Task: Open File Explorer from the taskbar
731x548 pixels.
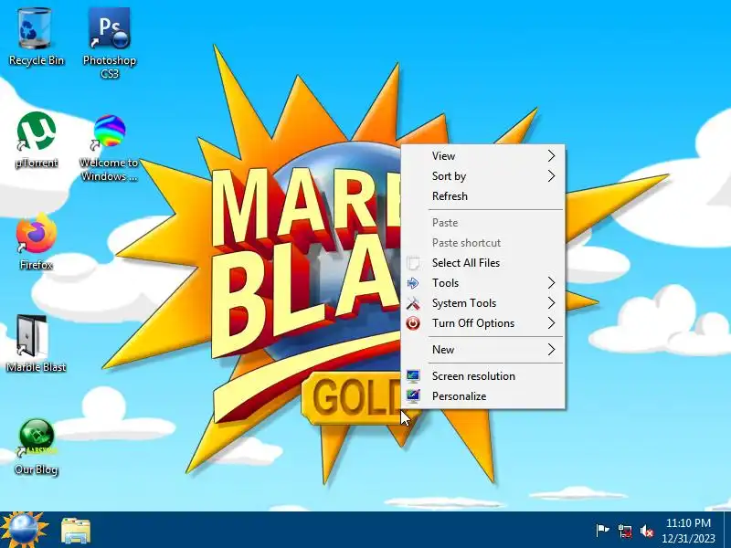Action: click(x=76, y=531)
